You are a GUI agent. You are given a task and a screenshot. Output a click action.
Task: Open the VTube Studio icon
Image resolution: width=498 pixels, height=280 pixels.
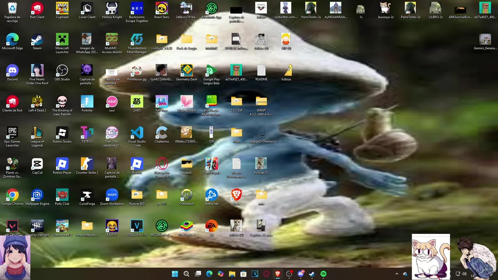click(x=187, y=104)
